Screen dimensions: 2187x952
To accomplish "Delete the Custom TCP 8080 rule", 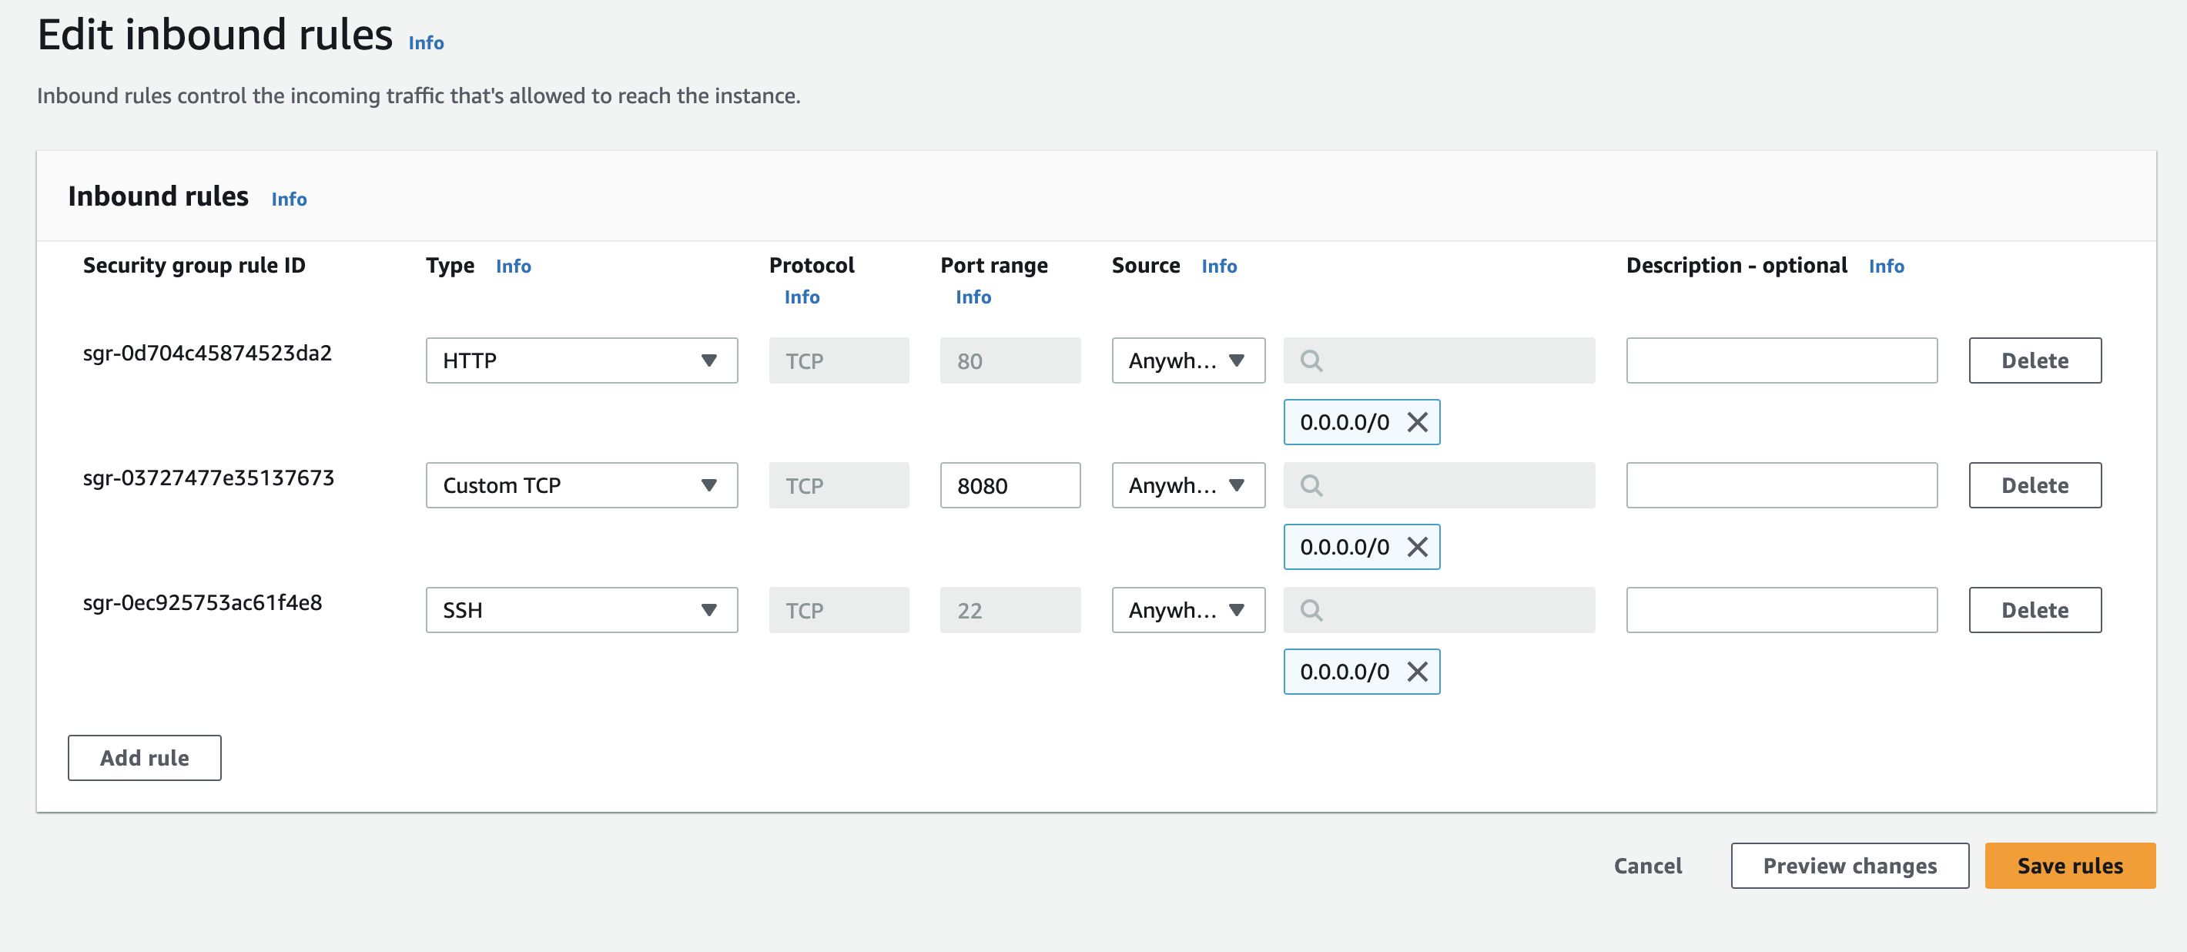I will click(2035, 486).
